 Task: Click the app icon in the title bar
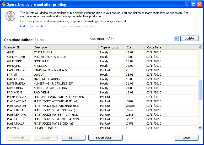pyautogui.click(x=3, y=4)
